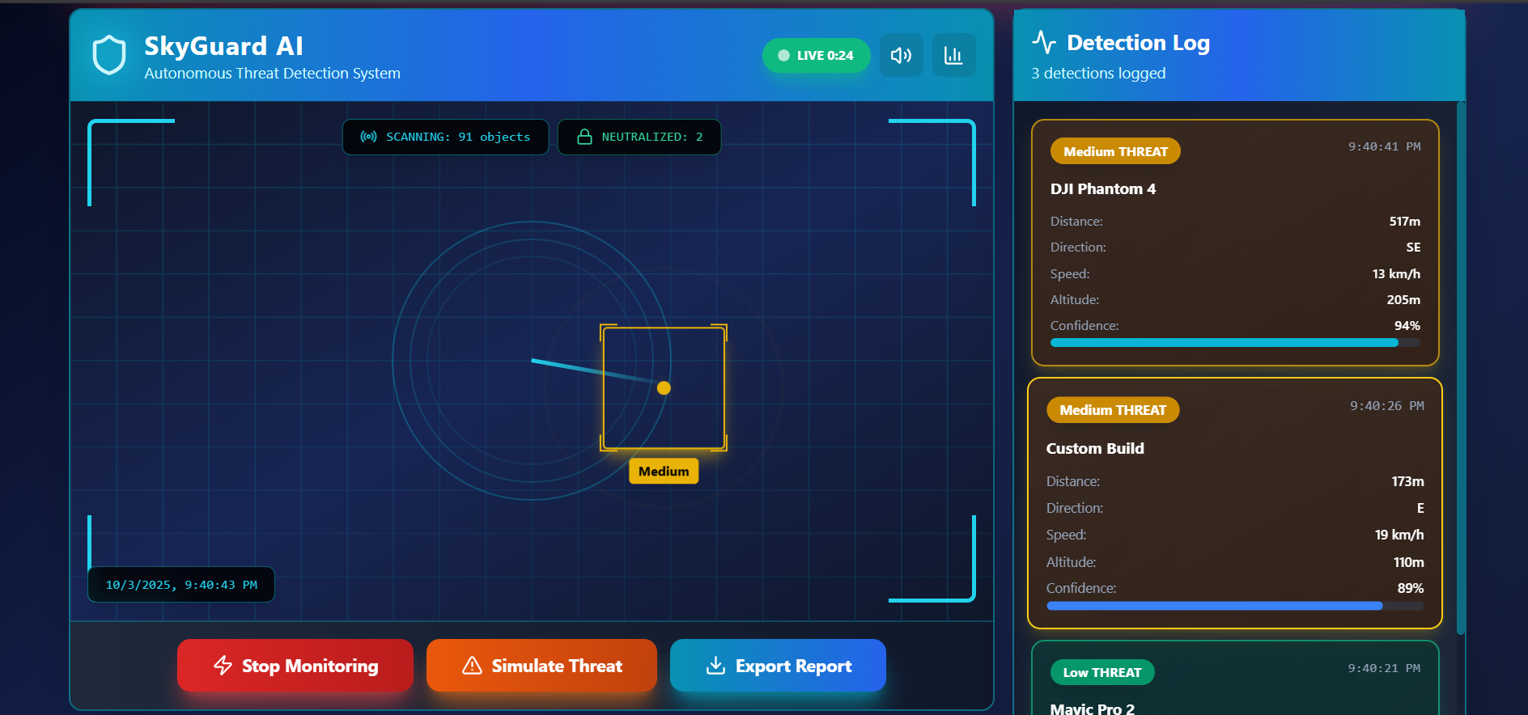Screen dimensions: 1528x715
Task: Click the 89% confidence progress bar
Action: click(1235, 606)
